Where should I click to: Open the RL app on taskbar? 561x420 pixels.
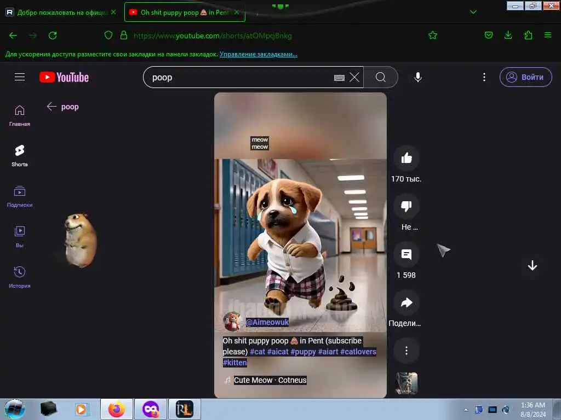click(x=184, y=409)
